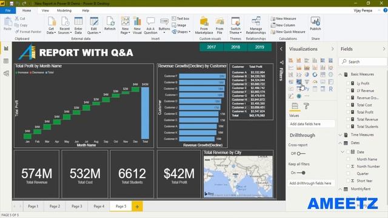Check the Total Students field
Image resolution: width=388 pixels, height=218 pixels.
tap(349, 127)
